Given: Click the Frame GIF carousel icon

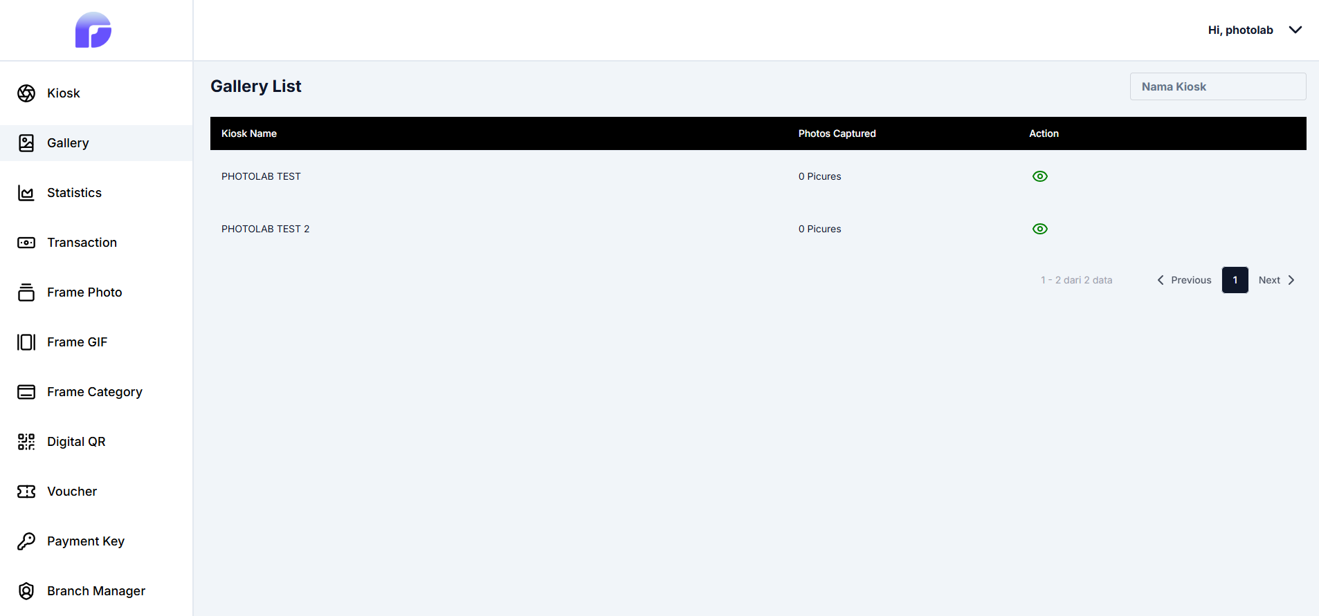Looking at the screenshot, I should 26,342.
